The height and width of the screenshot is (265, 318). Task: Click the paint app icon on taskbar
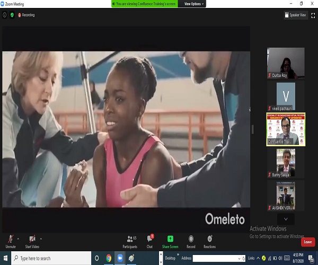click(x=131, y=258)
